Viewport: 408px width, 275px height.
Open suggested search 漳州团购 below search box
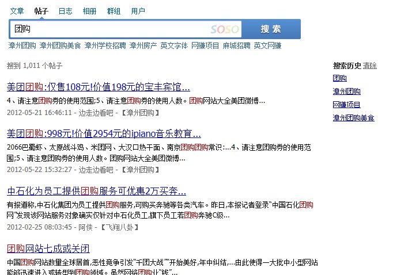(x=22, y=45)
